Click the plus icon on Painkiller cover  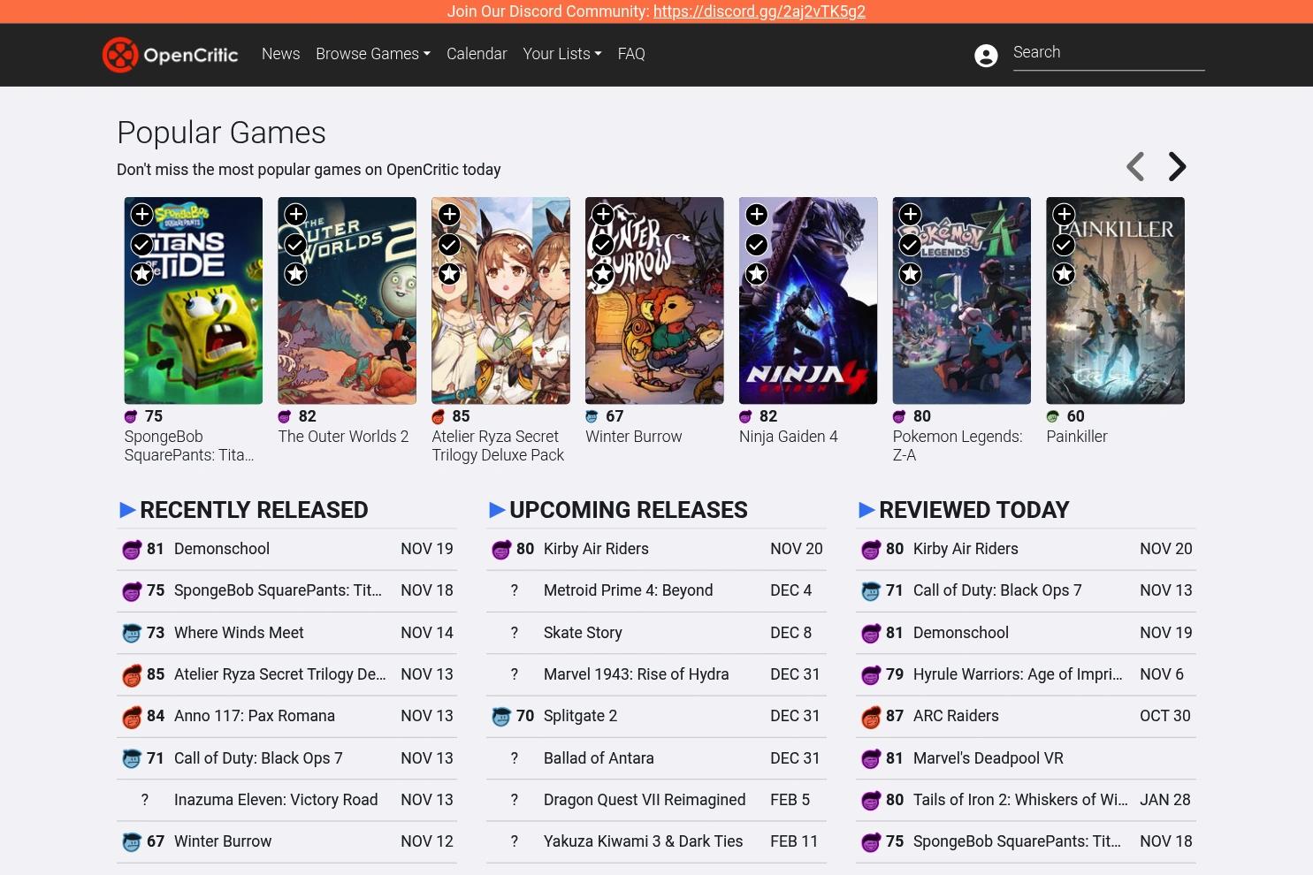click(1064, 214)
